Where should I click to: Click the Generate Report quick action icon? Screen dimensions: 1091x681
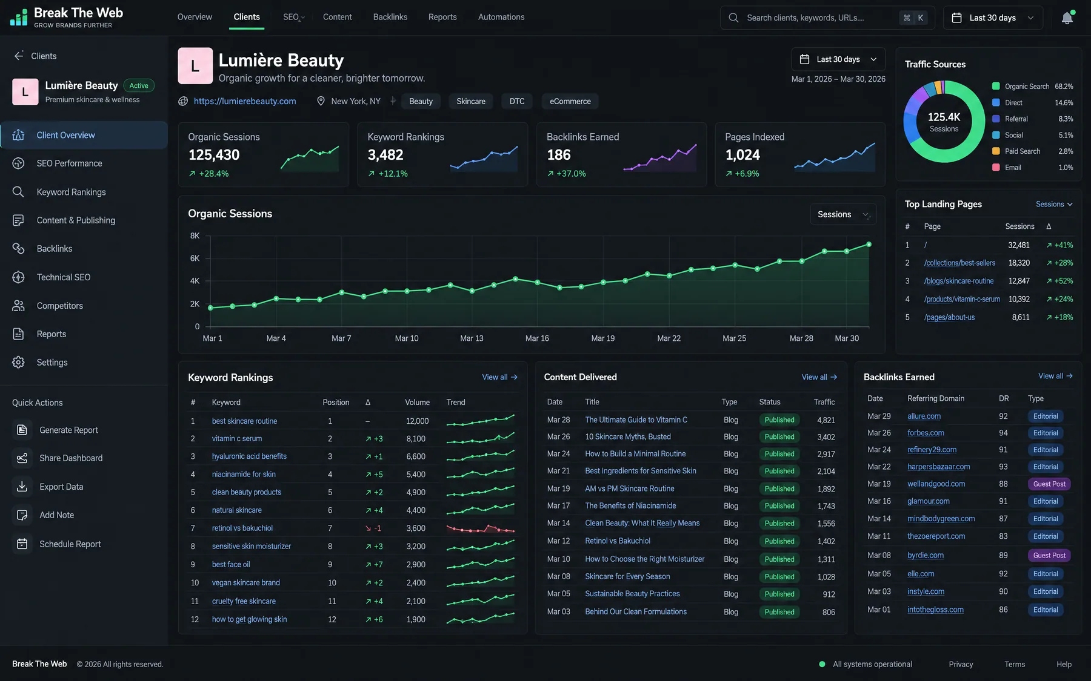click(22, 430)
